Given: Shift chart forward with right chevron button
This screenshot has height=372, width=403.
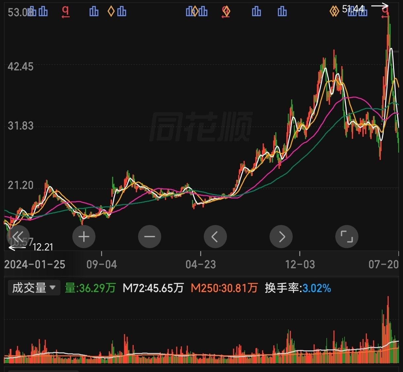Looking at the screenshot, I should [281, 237].
